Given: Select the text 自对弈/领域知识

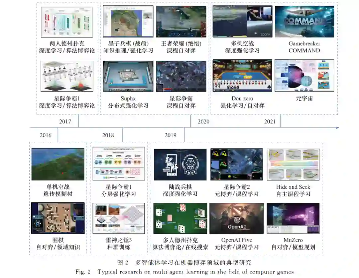Looking at the screenshot, I should (x=58, y=247).
